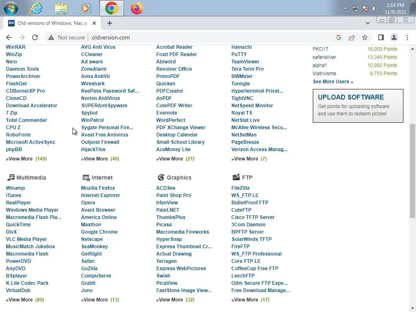Open the Google Chrome link
Screen dimensions: 416x312
coord(99,232)
